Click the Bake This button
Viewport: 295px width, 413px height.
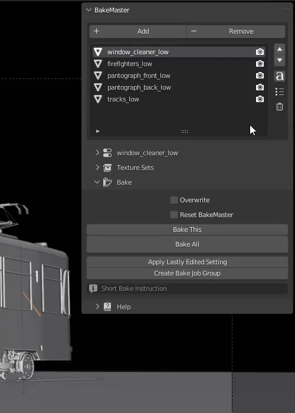[x=187, y=230]
